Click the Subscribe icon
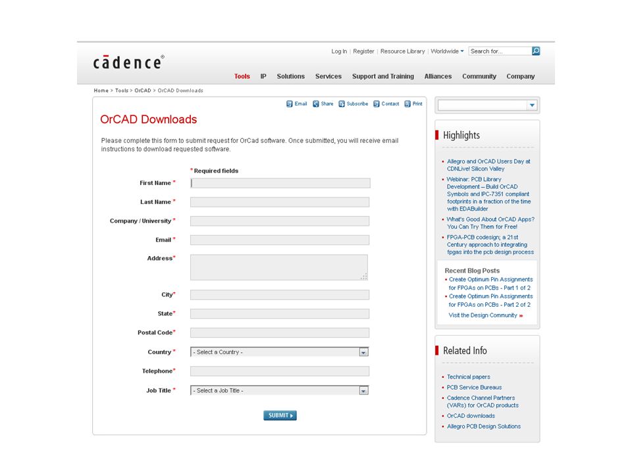The image size is (632, 474). [x=342, y=104]
